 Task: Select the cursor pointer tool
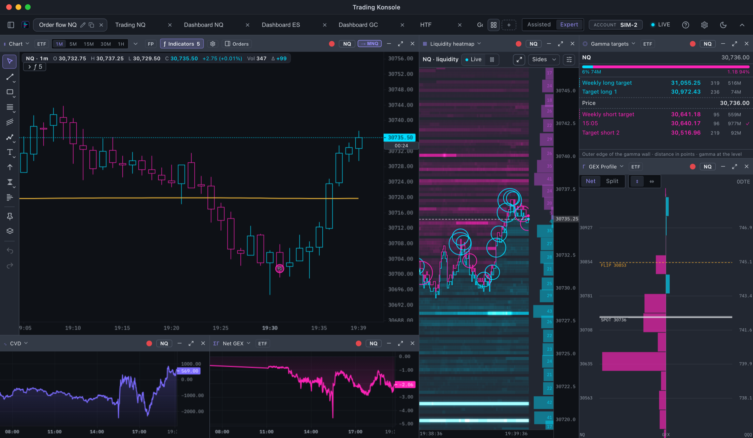click(x=10, y=62)
